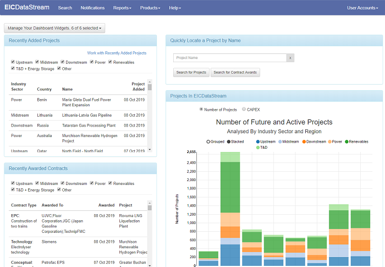The height and width of the screenshot is (267, 385).
Task: Toggle Upstream checkbox in Recently Awarded Contracts
Action: [x=13, y=183]
